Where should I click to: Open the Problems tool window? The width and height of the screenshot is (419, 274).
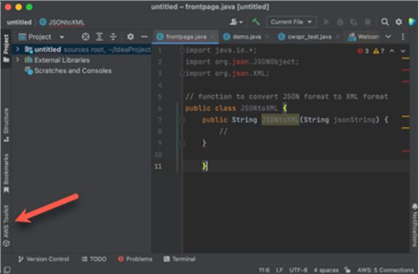tap(136, 259)
